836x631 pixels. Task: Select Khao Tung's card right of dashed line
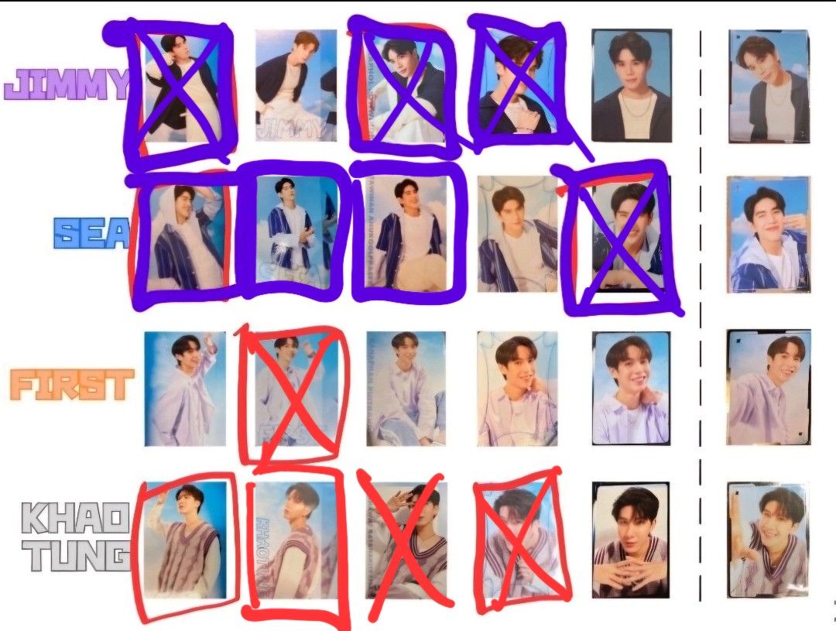[x=769, y=540]
